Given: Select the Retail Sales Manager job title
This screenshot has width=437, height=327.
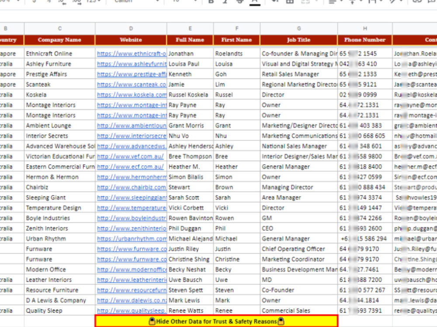Looking at the screenshot, I should [299, 74].
